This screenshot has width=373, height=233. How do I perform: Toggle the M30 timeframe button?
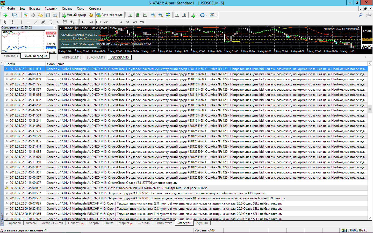(x=106, y=22)
